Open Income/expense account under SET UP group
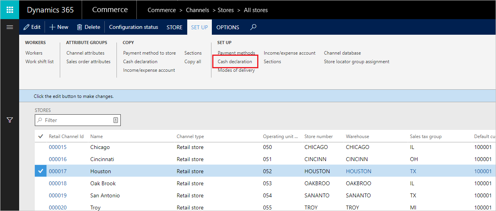The height and width of the screenshot is (211, 496). click(290, 53)
